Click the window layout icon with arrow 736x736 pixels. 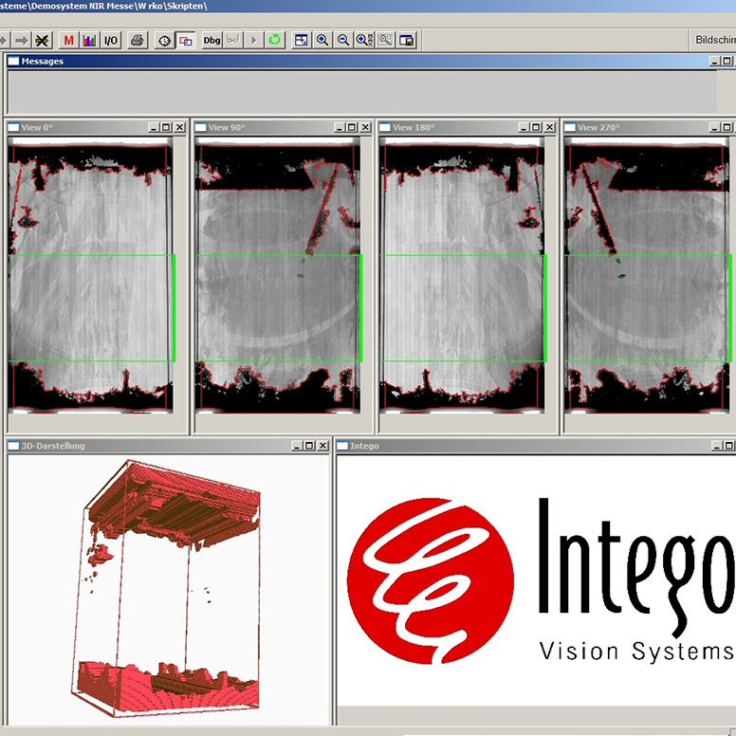[301, 41]
